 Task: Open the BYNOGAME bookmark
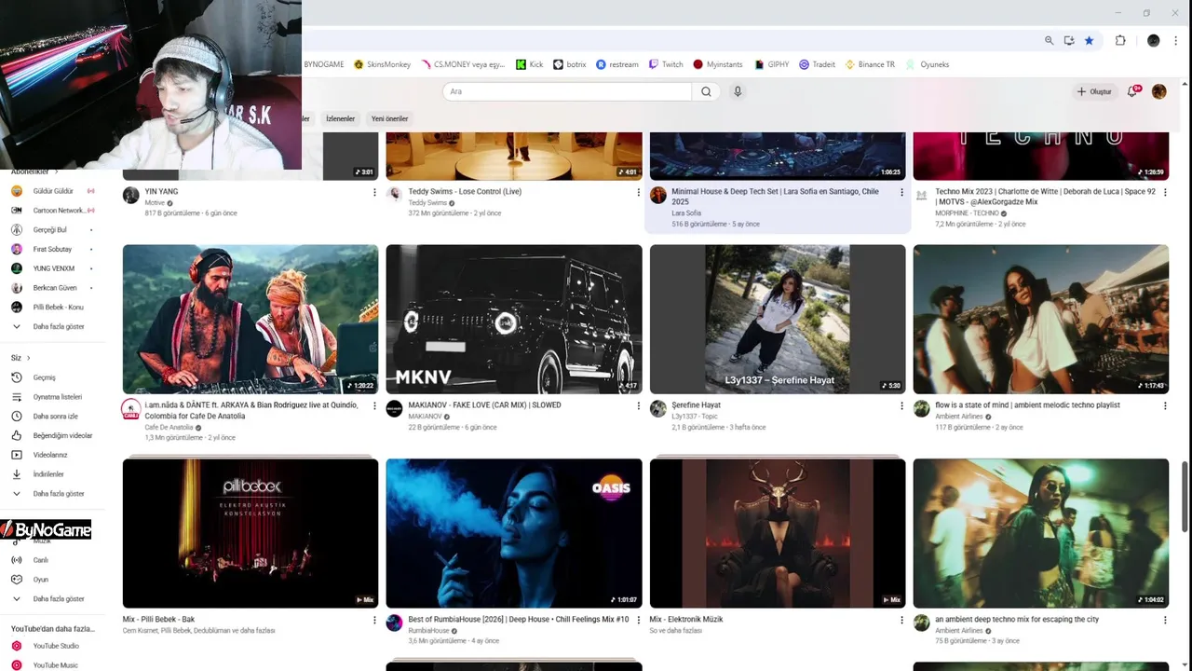(323, 64)
